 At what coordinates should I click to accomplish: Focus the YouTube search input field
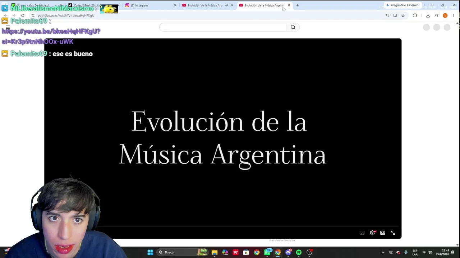[x=223, y=27]
